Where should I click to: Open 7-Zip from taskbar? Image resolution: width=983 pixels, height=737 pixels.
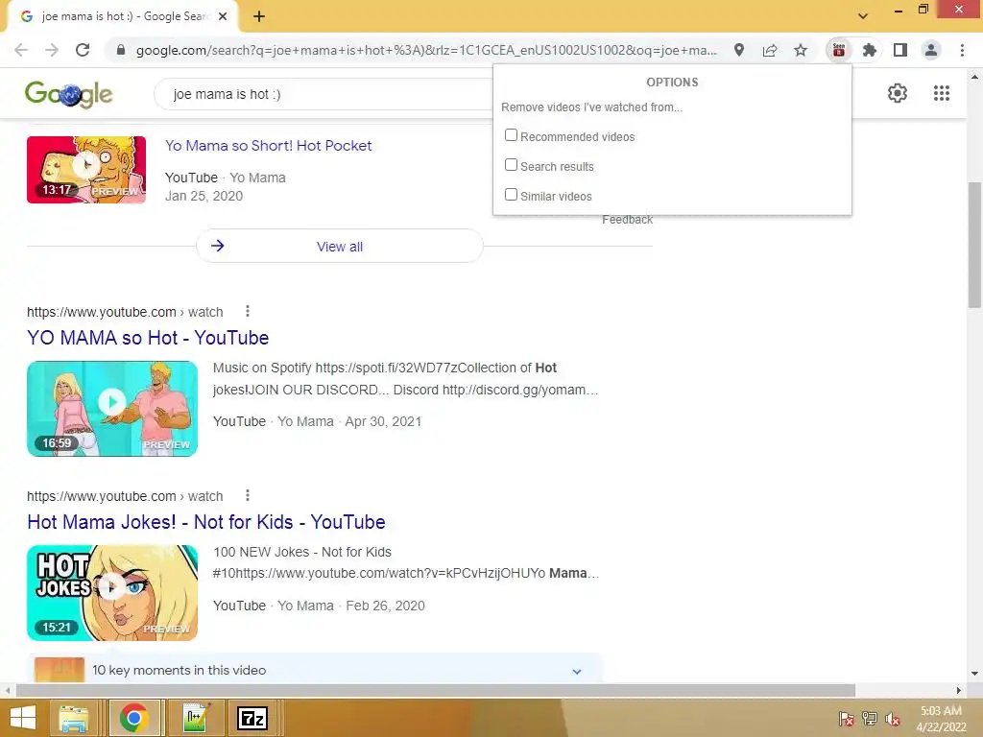[x=252, y=718]
